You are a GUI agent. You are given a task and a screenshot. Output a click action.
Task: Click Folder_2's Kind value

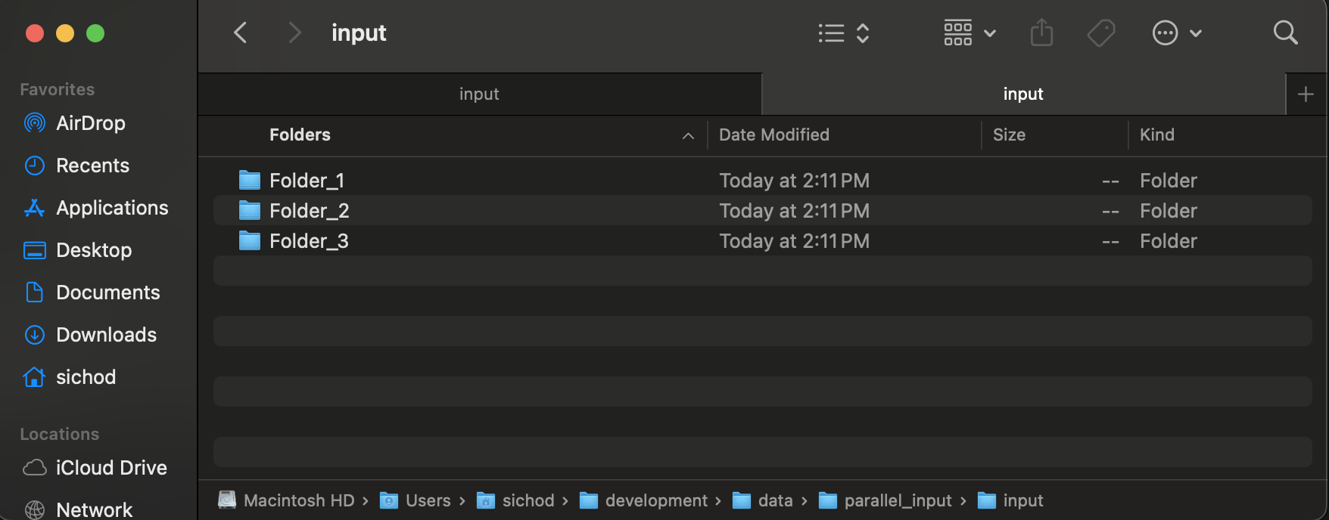pos(1169,210)
